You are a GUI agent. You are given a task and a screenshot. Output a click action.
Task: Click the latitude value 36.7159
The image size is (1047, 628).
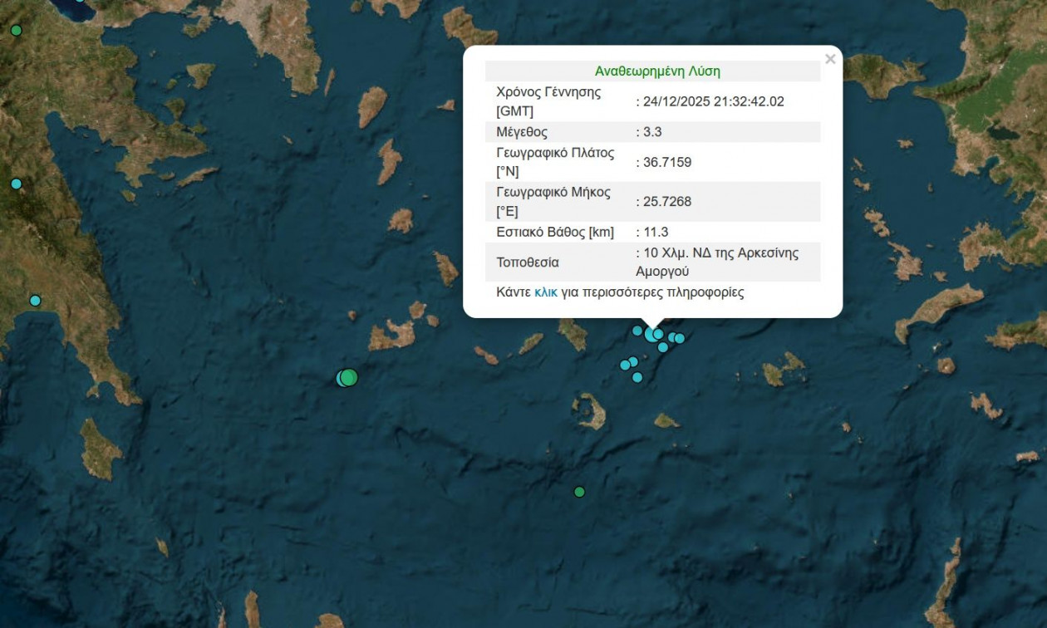tap(666, 163)
